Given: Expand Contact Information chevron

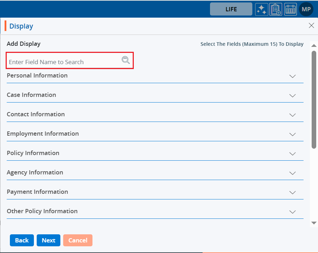Looking at the screenshot, I should [292, 115].
